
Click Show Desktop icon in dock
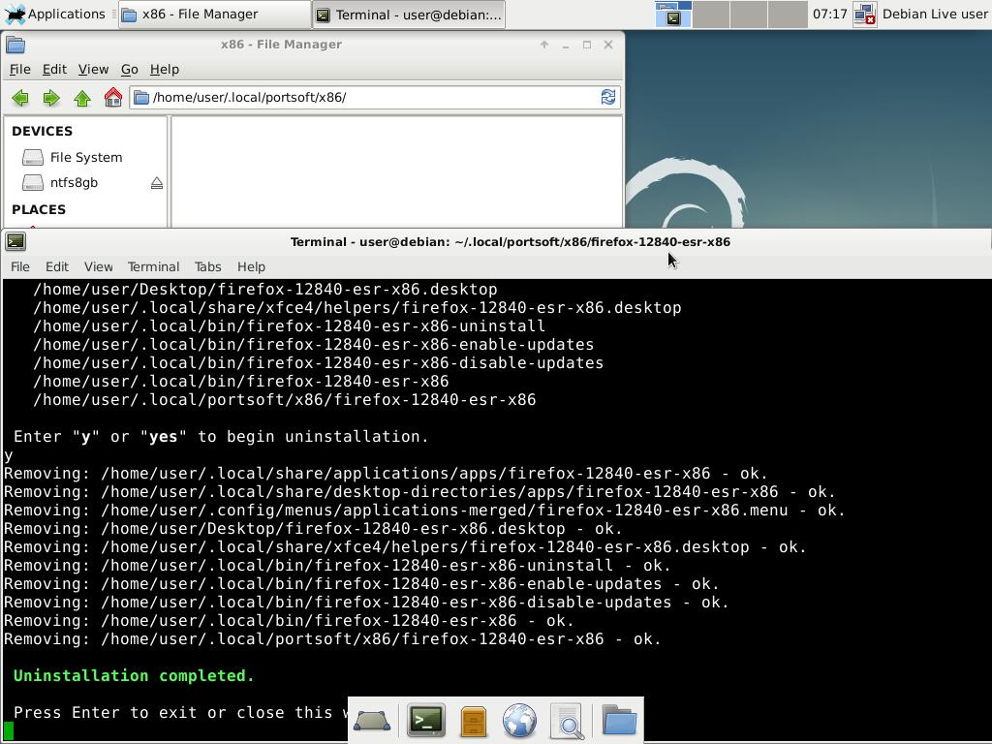372,721
